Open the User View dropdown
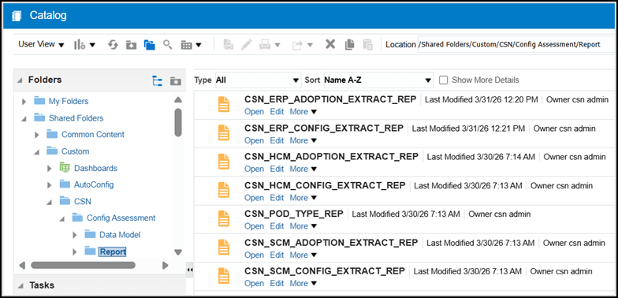 [41, 44]
